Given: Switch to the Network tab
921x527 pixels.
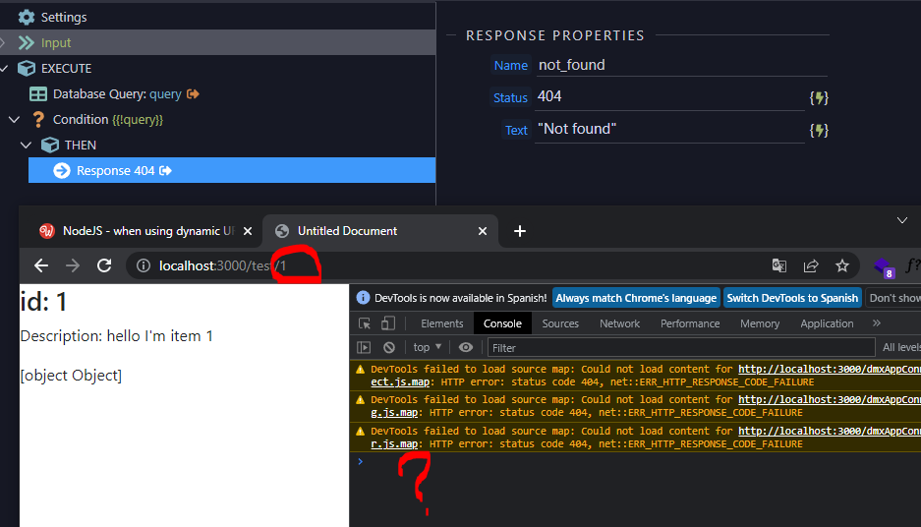Looking at the screenshot, I should tap(619, 323).
